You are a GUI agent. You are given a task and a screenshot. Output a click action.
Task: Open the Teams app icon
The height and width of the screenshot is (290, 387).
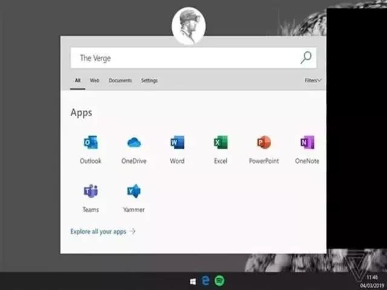[91, 191]
